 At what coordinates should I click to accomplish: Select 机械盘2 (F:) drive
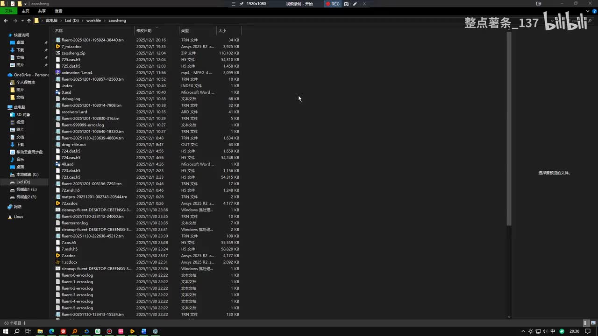[27, 196]
